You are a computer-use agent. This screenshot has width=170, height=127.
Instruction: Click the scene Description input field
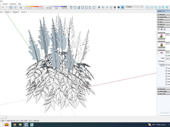[x=168, y=61]
